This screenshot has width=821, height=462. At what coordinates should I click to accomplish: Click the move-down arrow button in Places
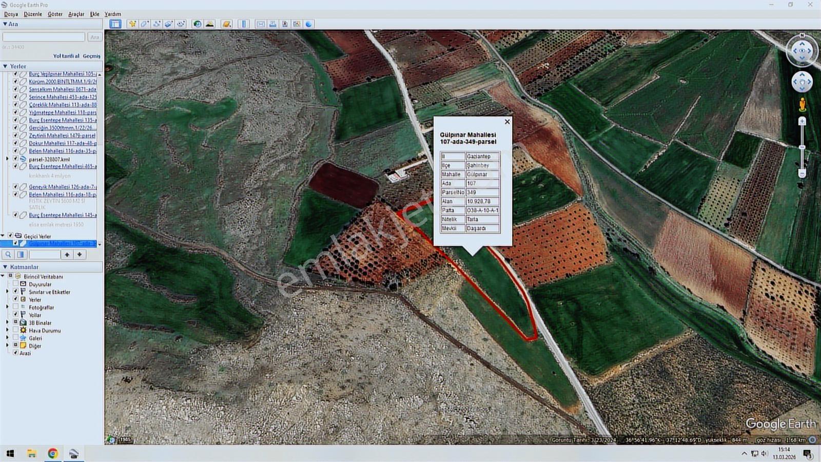(x=80, y=255)
